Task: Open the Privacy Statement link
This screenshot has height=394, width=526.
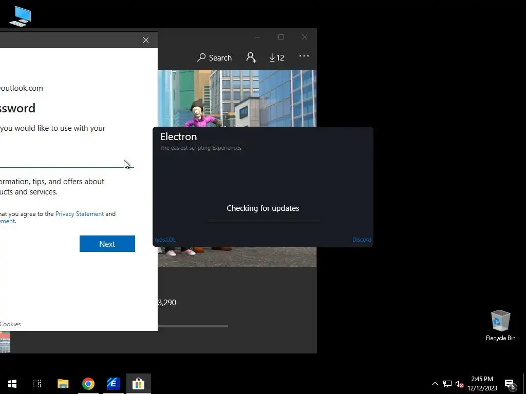Action: [x=80, y=214]
